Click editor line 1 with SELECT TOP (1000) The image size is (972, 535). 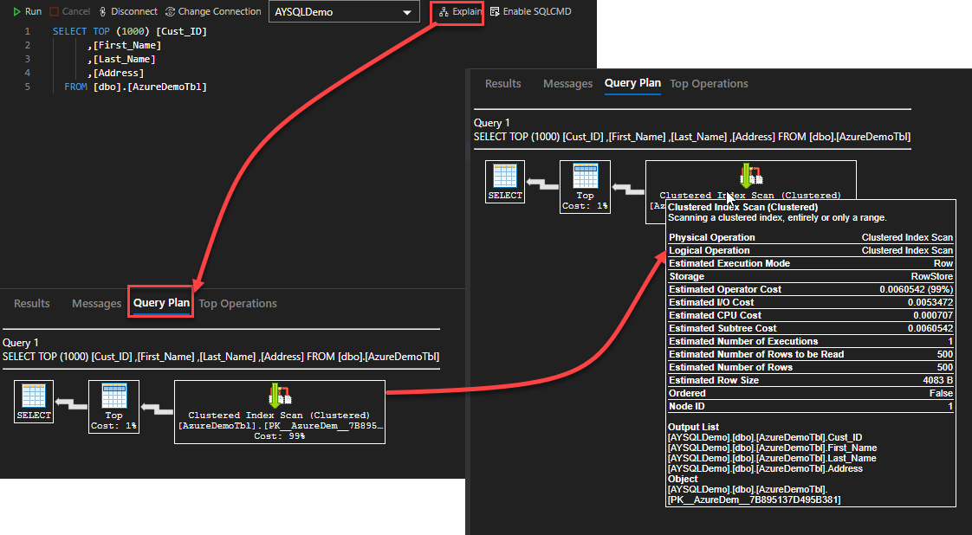point(130,31)
